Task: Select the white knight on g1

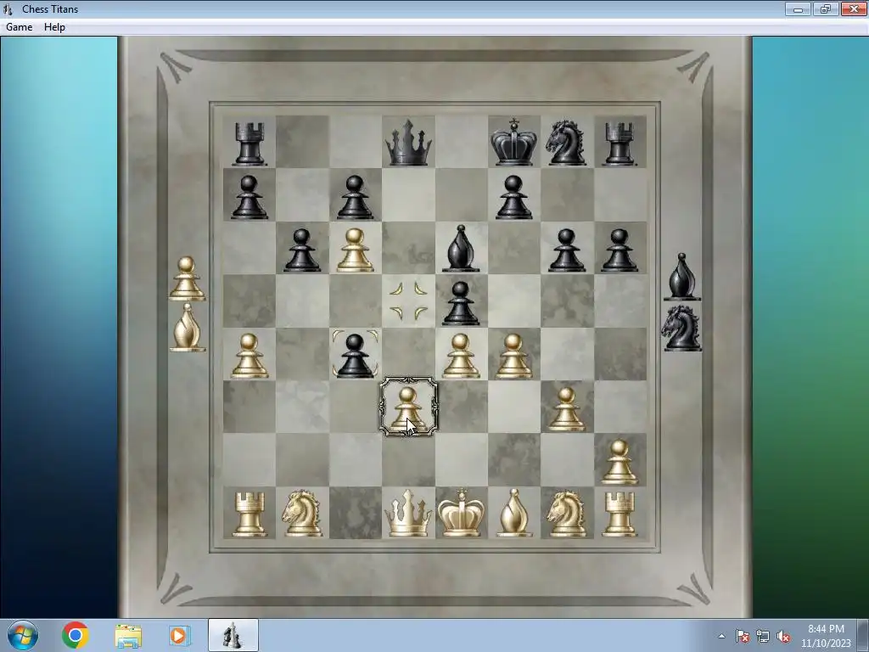Action: click(x=566, y=514)
